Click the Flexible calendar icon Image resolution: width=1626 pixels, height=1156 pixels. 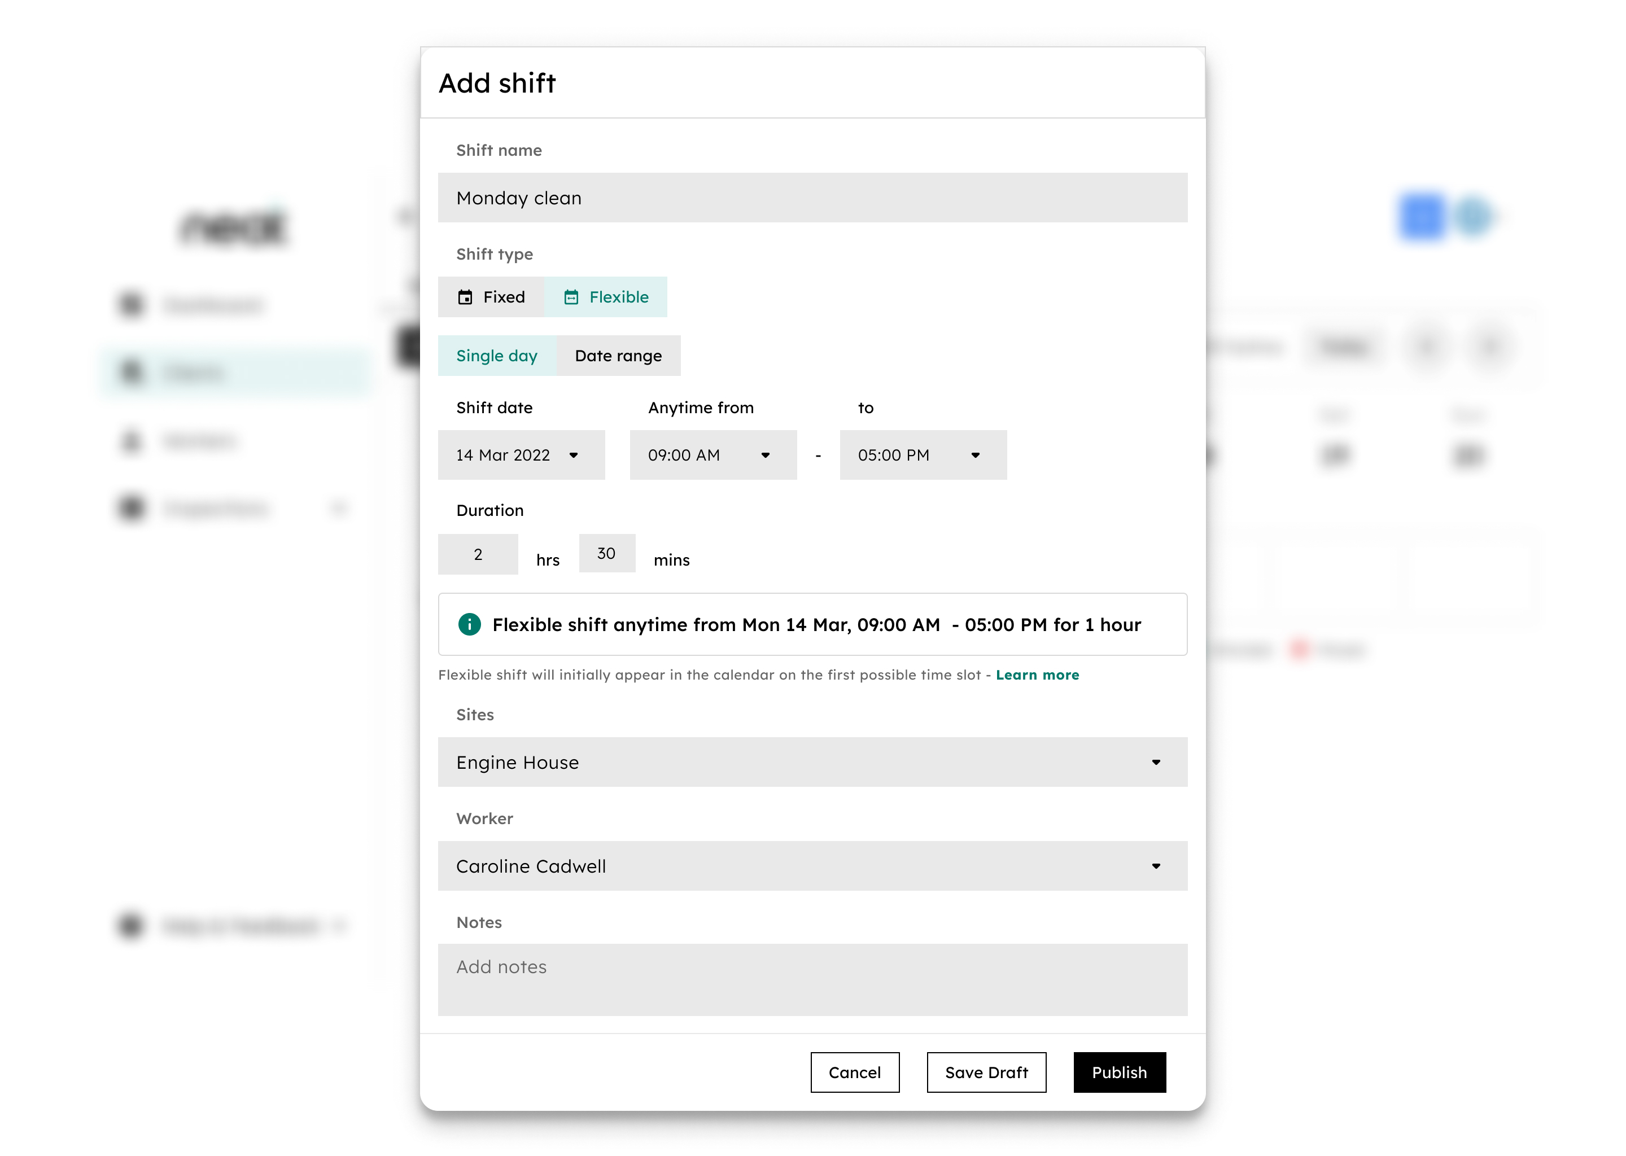click(571, 297)
